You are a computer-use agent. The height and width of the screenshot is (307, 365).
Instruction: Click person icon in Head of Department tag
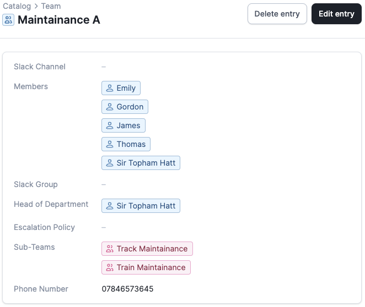(110, 206)
